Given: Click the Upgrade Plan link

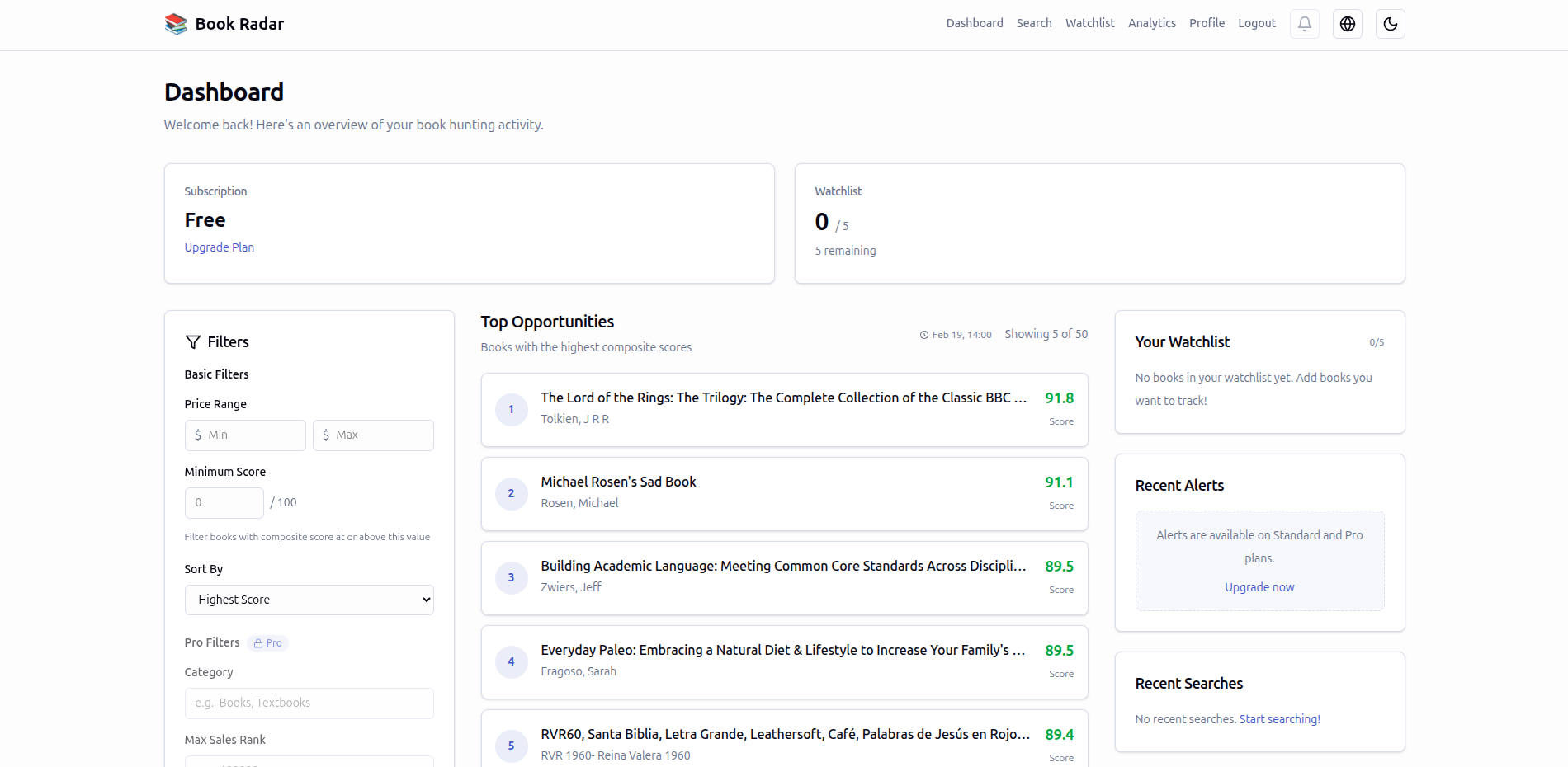Looking at the screenshot, I should [219, 247].
